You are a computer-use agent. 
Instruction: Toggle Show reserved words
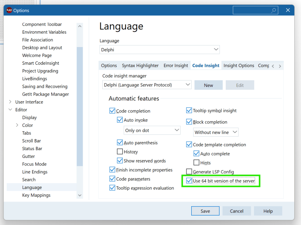120,160
